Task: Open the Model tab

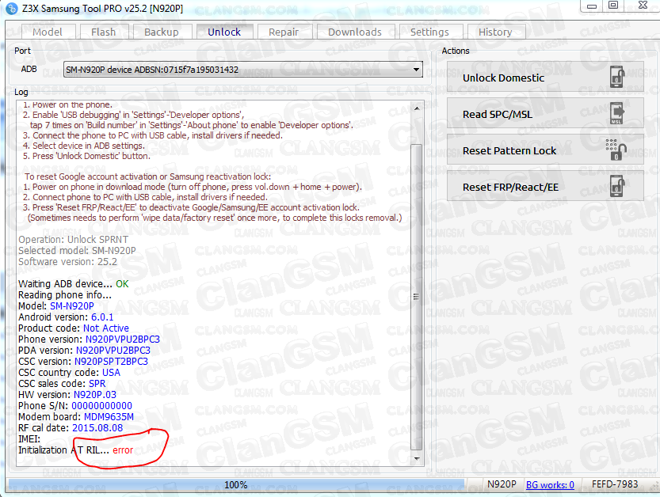Action: coord(48,32)
